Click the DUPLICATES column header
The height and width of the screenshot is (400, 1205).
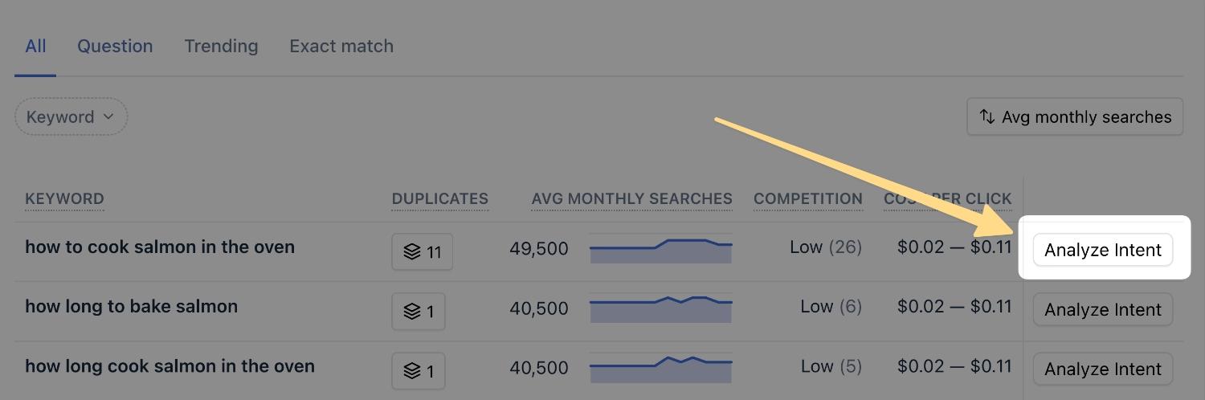point(440,199)
